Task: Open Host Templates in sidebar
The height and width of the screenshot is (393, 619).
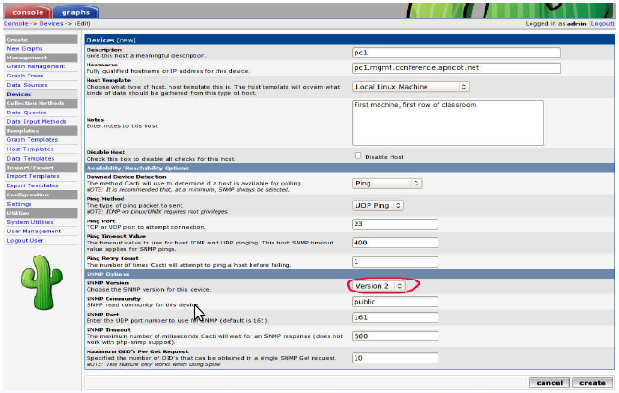Action: click(31, 149)
